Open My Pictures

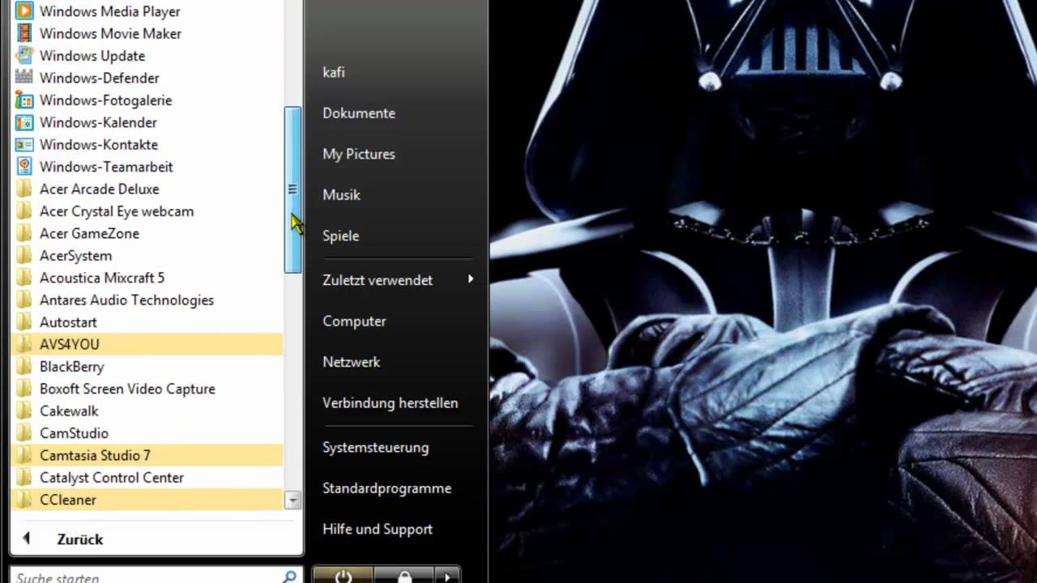click(x=359, y=154)
